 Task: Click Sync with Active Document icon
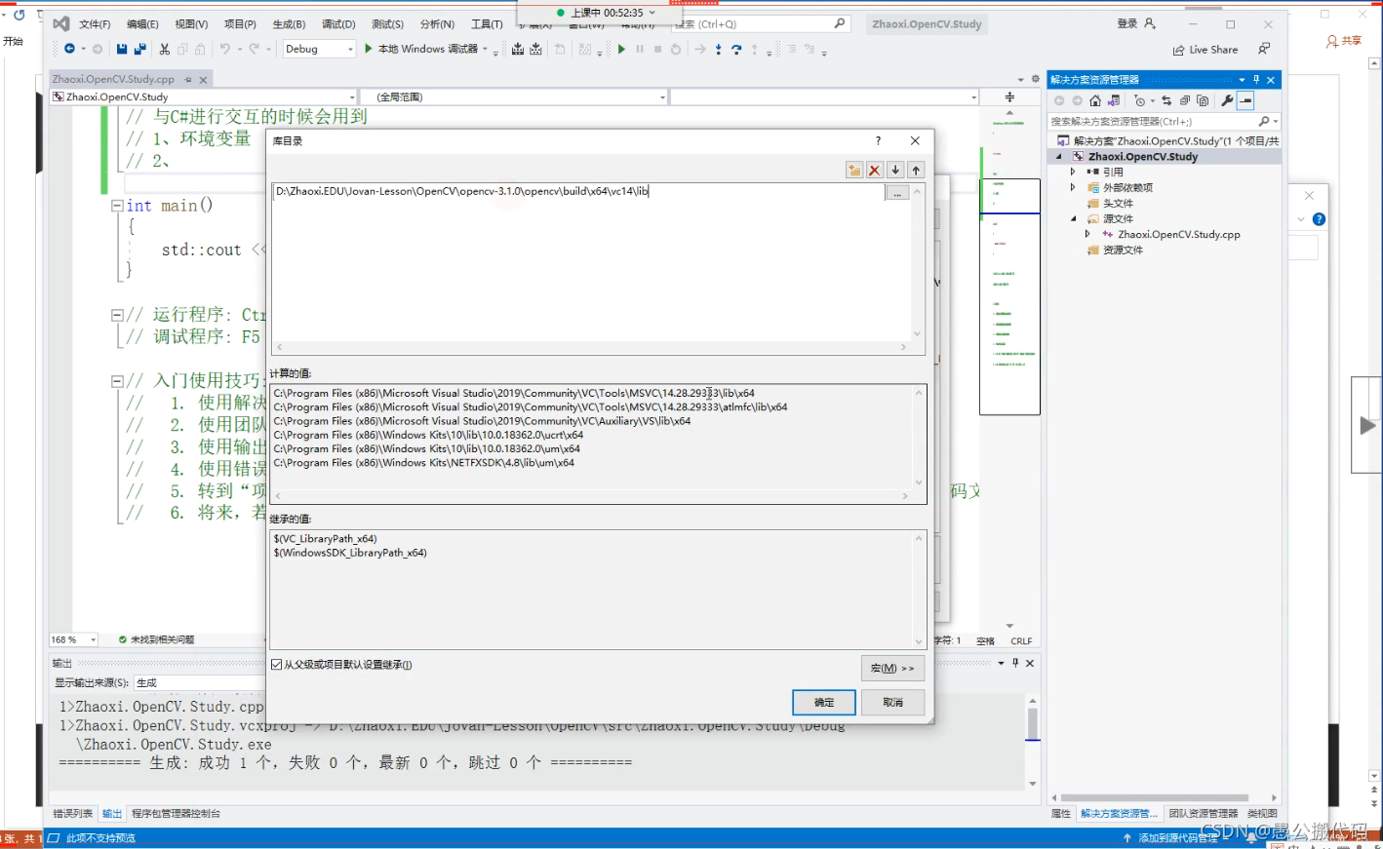click(1166, 100)
